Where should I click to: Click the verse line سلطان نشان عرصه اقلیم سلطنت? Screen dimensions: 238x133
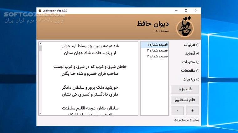click(x=90, y=108)
